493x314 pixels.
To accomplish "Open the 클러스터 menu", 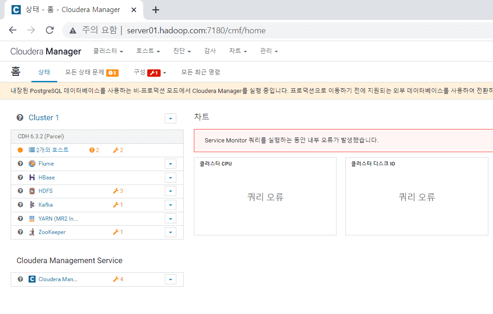I will [x=108, y=51].
